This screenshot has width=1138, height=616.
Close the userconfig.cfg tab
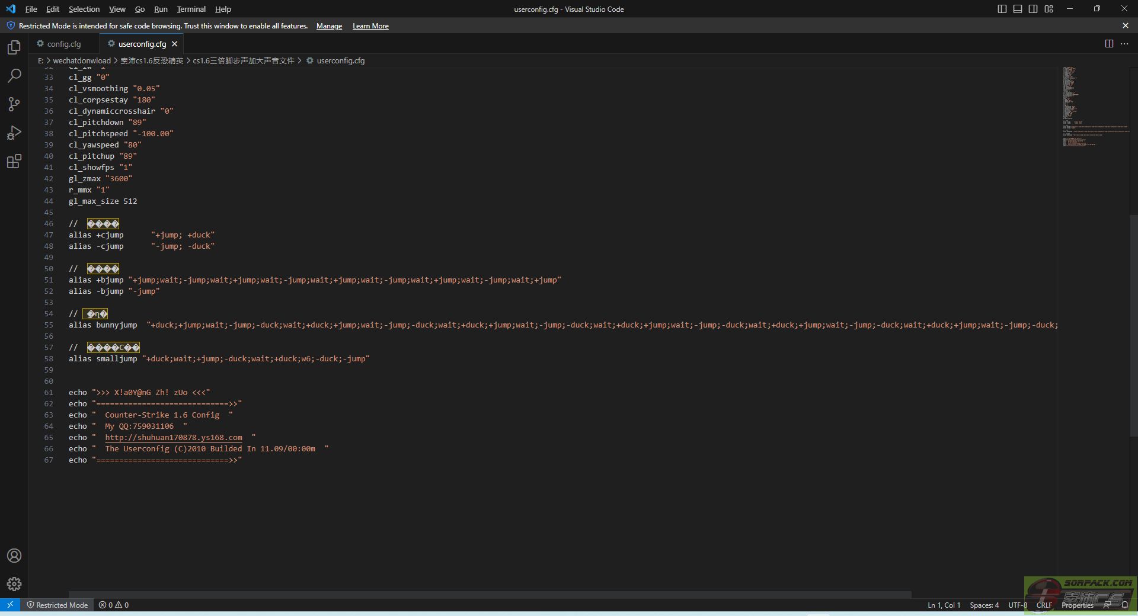(174, 44)
